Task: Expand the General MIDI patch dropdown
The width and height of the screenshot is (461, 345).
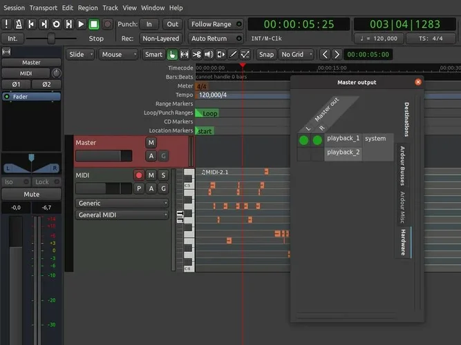Action: 122,215
